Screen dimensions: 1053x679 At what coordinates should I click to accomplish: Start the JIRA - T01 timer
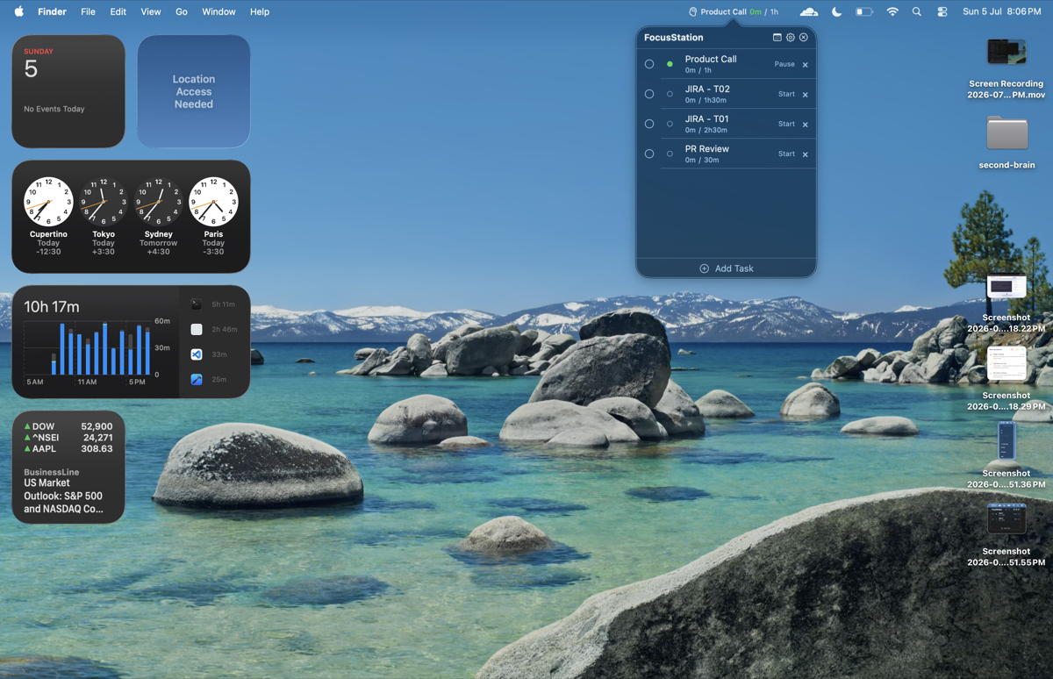click(786, 124)
